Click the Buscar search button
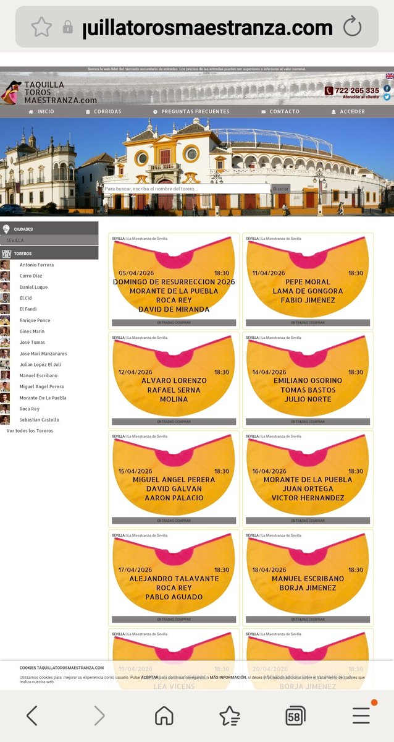This screenshot has width=394, height=742. (280, 189)
